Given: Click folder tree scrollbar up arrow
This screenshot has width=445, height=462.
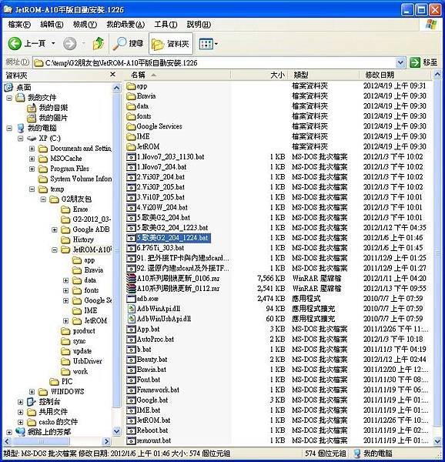Looking at the screenshot, I should [116, 88].
